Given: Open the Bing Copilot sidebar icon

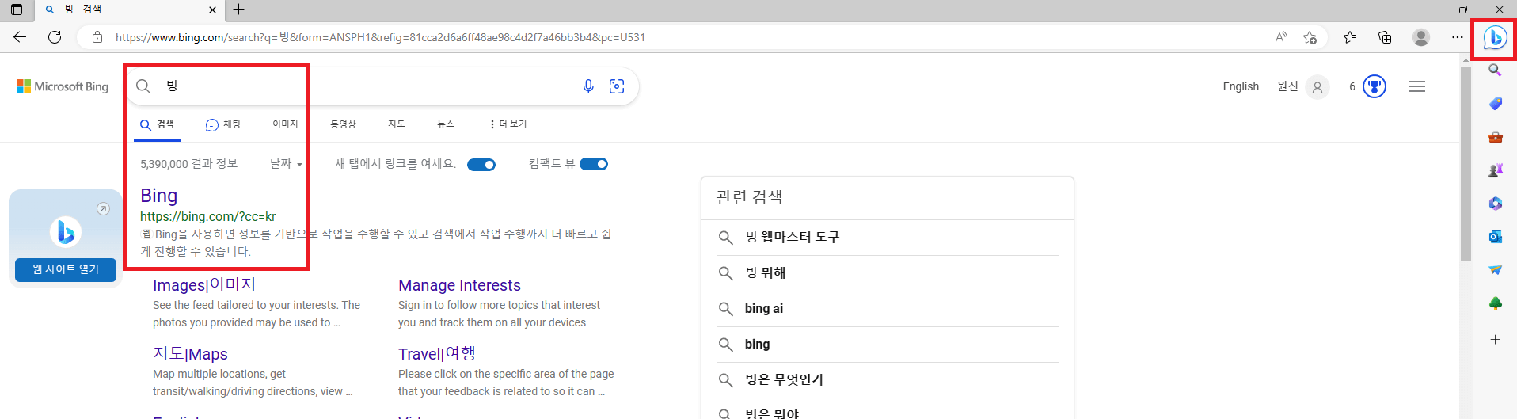Looking at the screenshot, I should [1495, 37].
